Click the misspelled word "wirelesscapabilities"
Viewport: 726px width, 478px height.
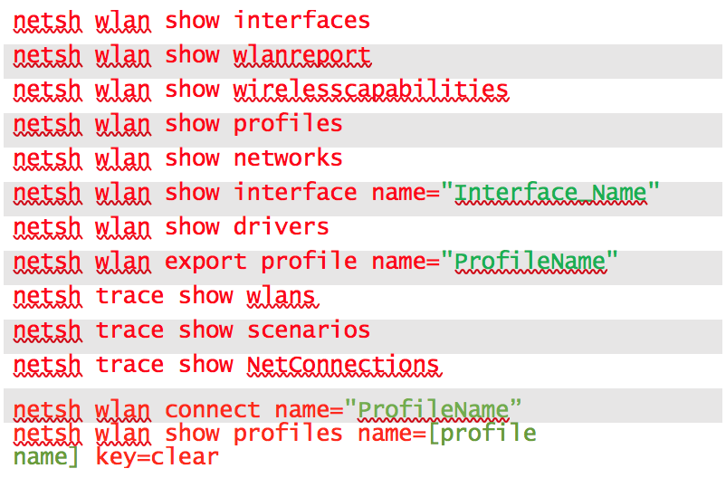tap(370, 90)
